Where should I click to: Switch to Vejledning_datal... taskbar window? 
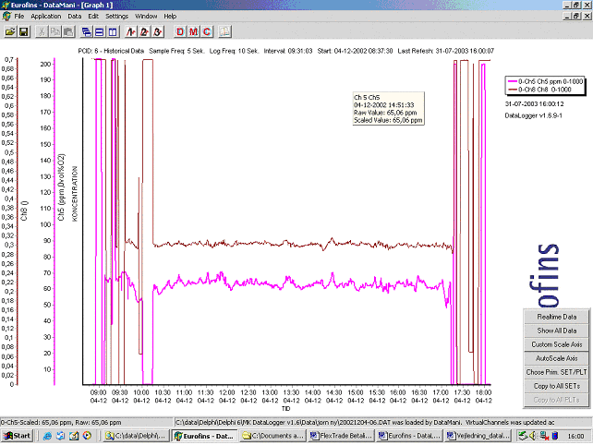pyautogui.click(x=478, y=436)
